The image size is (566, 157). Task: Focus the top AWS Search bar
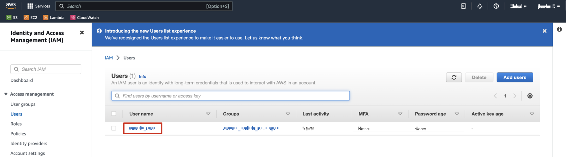pyautogui.click(x=144, y=6)
